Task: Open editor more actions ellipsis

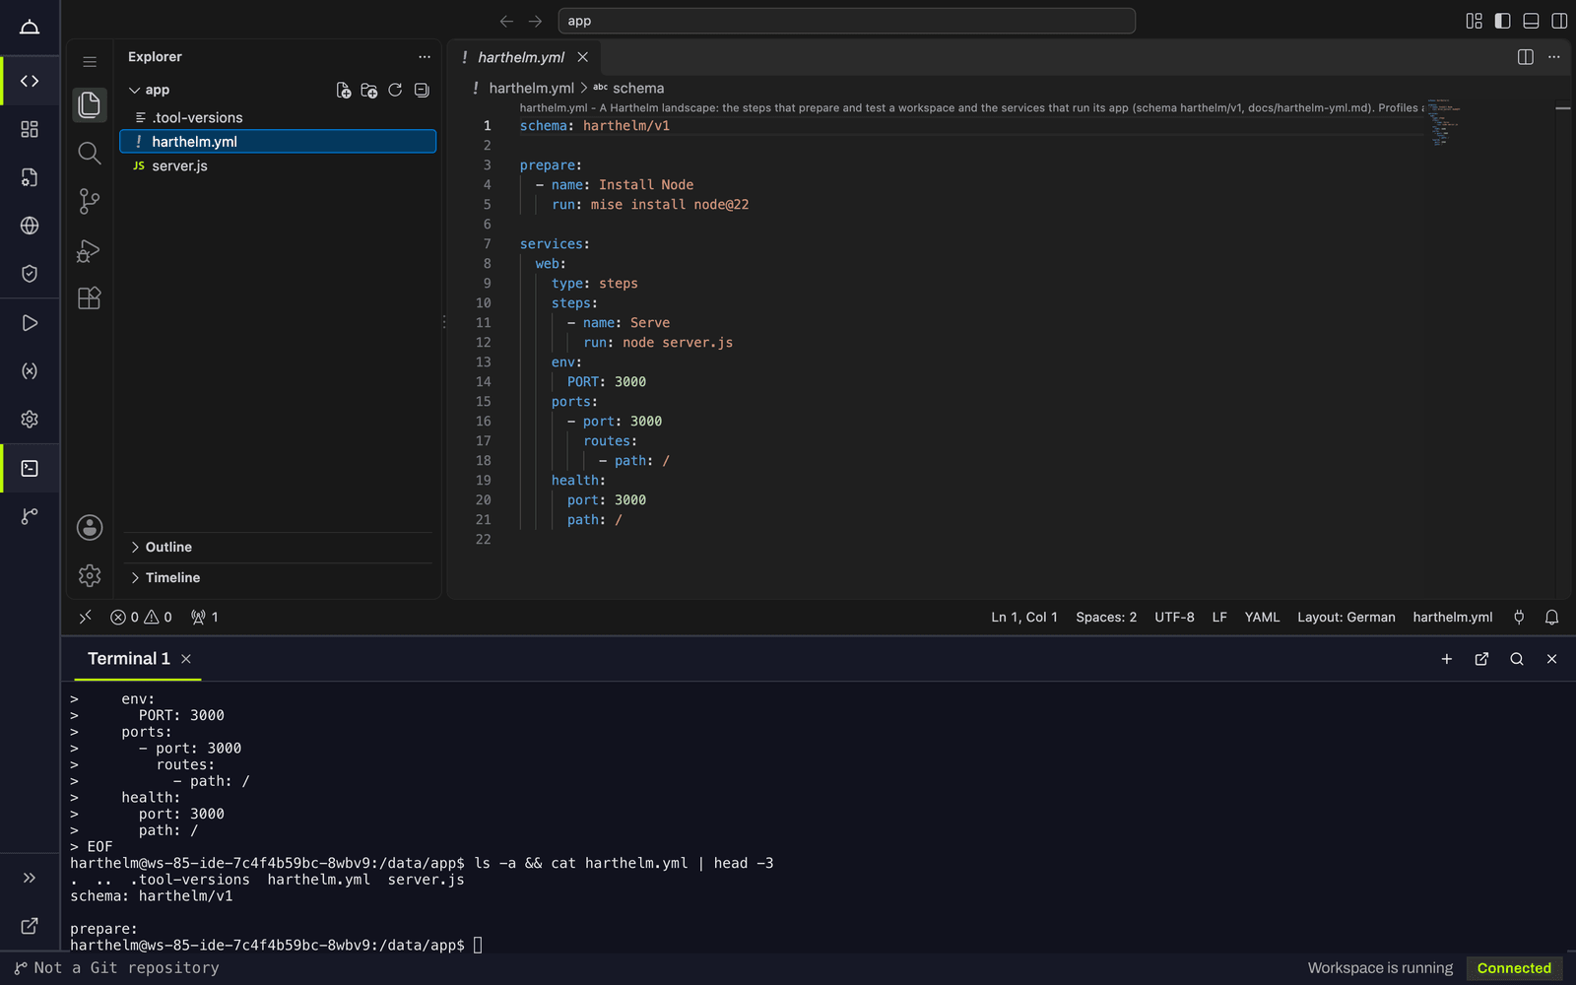Action: click(x=1554, y=57)
